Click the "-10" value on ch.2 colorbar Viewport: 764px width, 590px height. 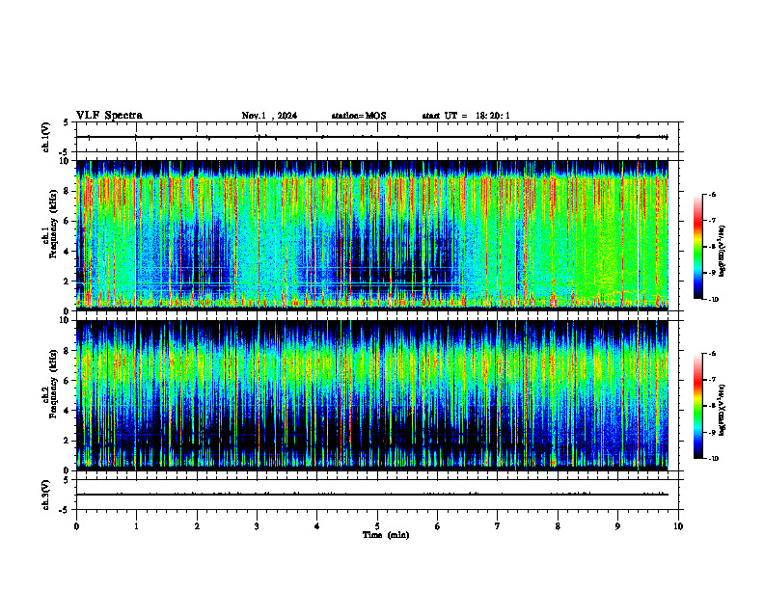point(713,459)
